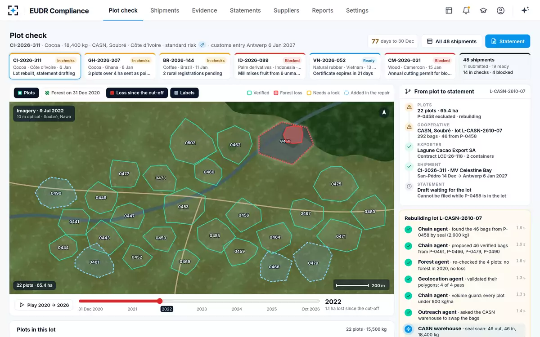The width and height of the screenshot is (540, 337).
Task: Open the Settings tab
Action: click(357, 10)
